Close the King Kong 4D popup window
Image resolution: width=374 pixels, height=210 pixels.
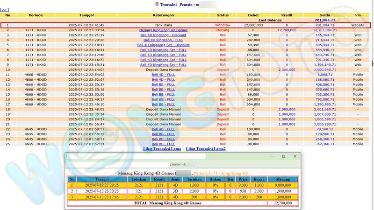295,156
